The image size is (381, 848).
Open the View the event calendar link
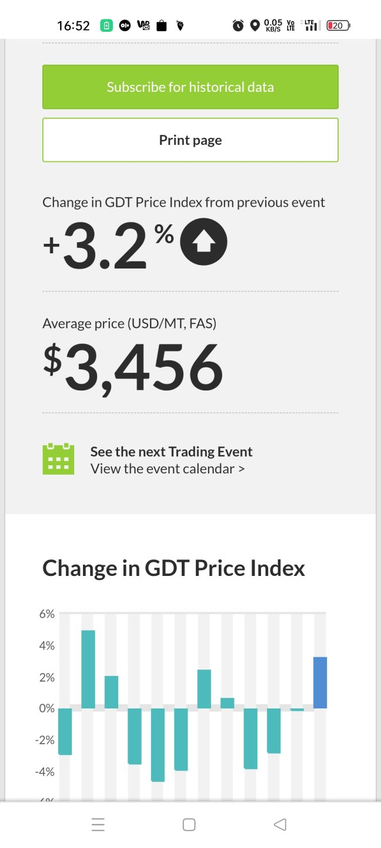[168, 469]
